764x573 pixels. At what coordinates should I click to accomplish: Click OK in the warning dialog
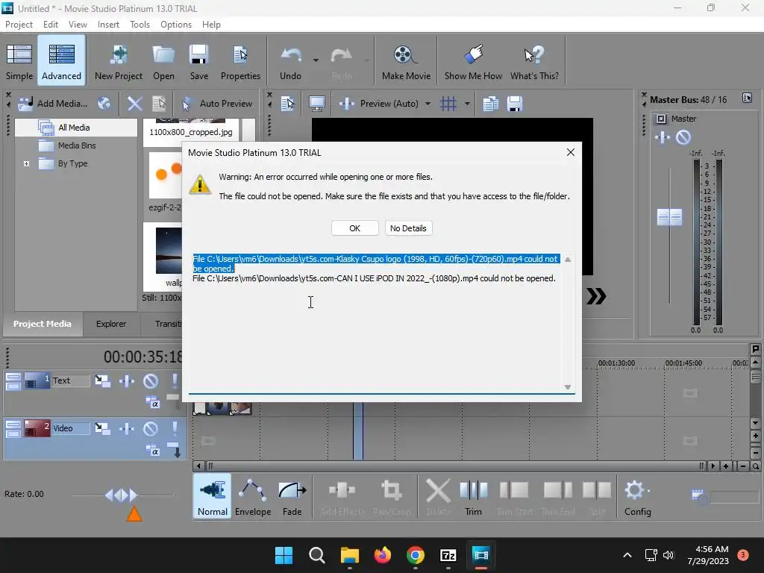354,228
